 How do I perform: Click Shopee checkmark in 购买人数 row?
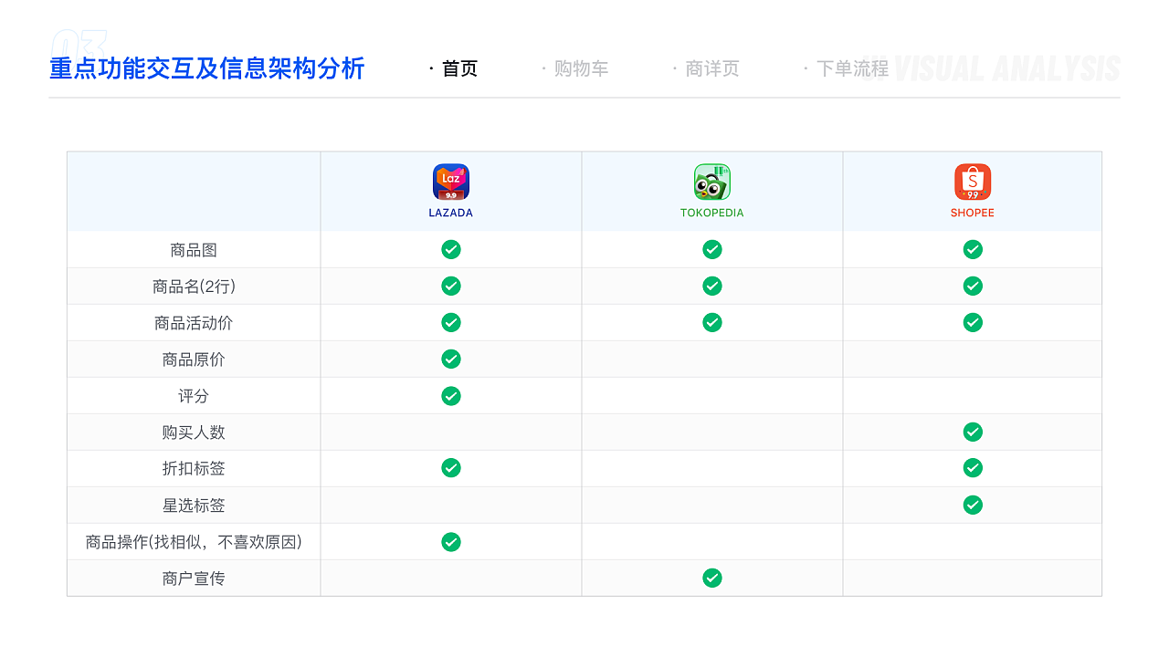[x=973, y=432]
